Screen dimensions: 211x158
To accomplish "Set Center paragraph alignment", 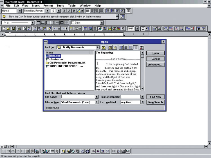I will click(x=92, y=11).
